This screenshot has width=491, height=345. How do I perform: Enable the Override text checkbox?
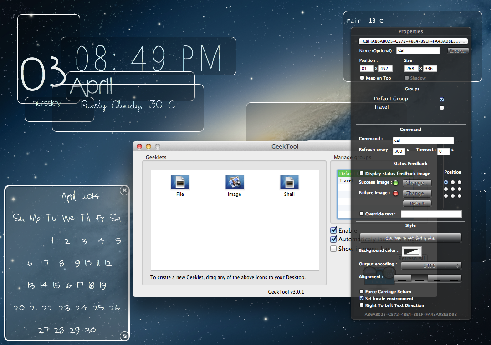click(x=362, y=214)
